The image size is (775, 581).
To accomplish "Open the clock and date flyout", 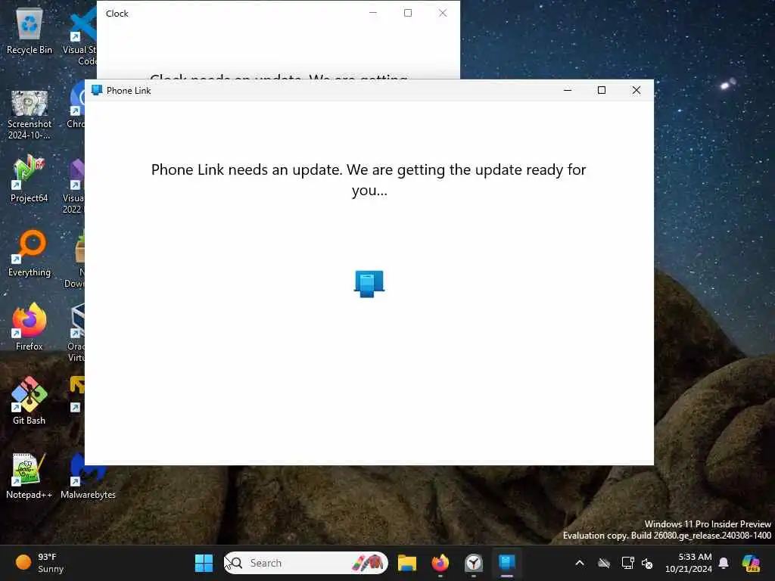I will [x=689, y=563].
